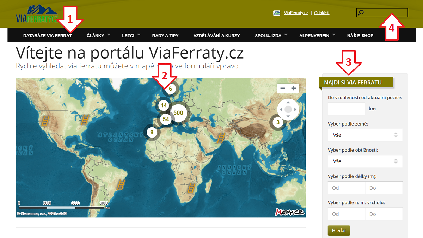
Task: Click the heading 'Vítejte na portálu ViaFerraty.cz'
Action: 130,53
